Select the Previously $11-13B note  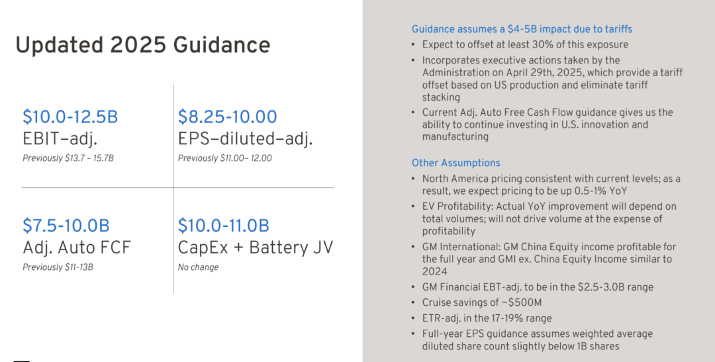pos(58,267)
